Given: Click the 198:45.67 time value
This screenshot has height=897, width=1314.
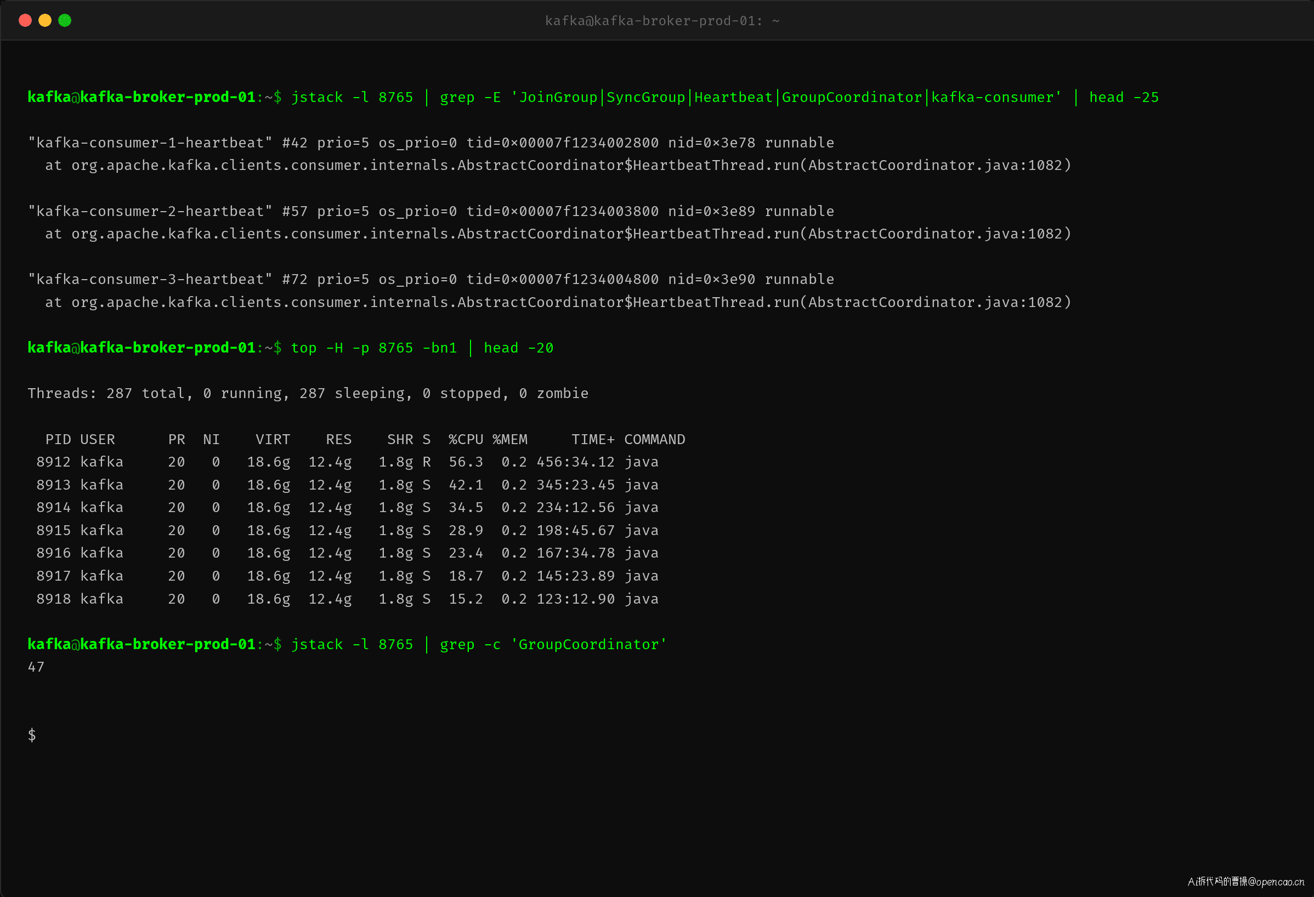Looking at the screenshot, I should point(576,530).
